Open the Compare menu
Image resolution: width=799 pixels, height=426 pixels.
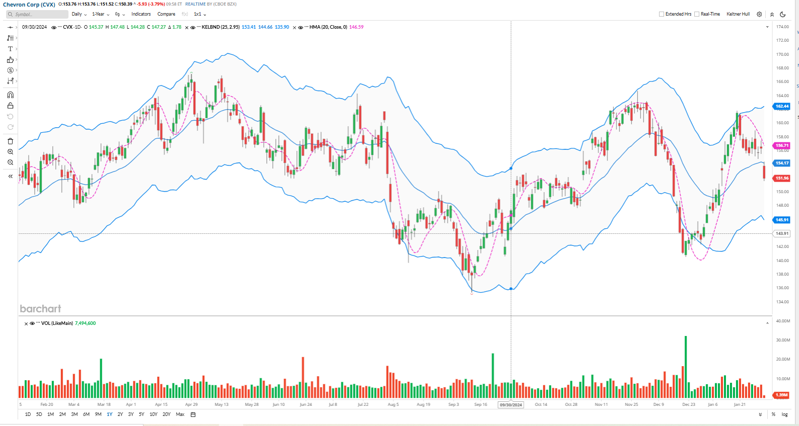click(166, 14)
